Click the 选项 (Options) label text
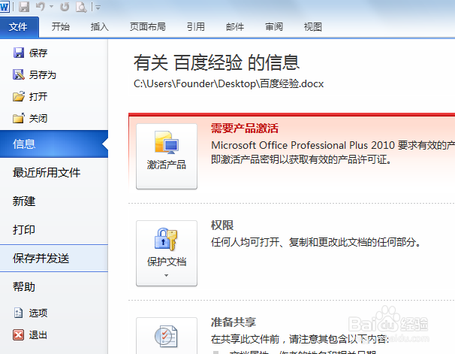Viewport: 455px width, 354px height. click(38, 313)
